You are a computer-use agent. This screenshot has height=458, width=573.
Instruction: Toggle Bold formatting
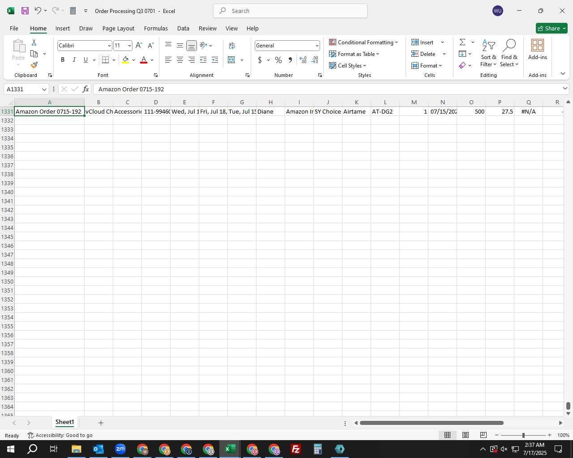(63, 60)
